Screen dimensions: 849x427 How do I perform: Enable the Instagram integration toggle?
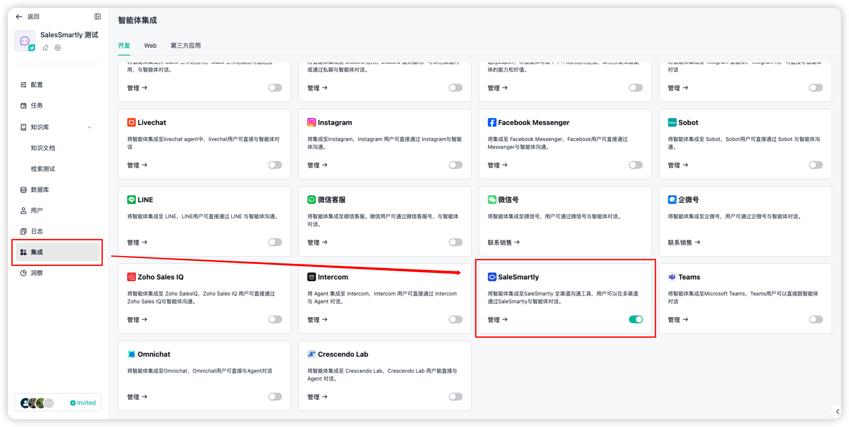[456, 165]
